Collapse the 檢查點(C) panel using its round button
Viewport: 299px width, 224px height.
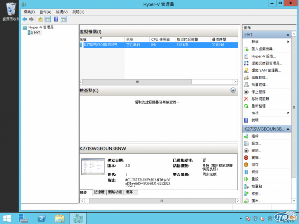click(x=233, y=90)
